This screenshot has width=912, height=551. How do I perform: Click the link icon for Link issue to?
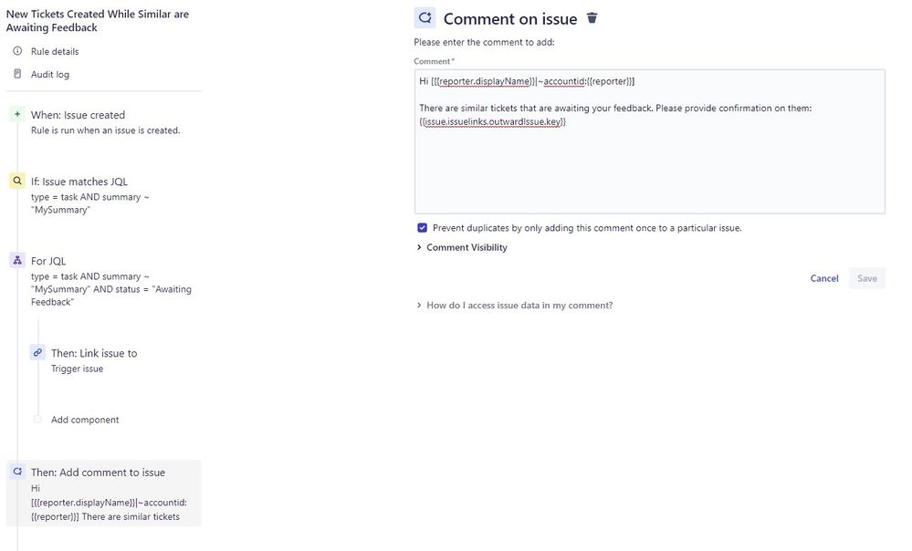point(37,352)
